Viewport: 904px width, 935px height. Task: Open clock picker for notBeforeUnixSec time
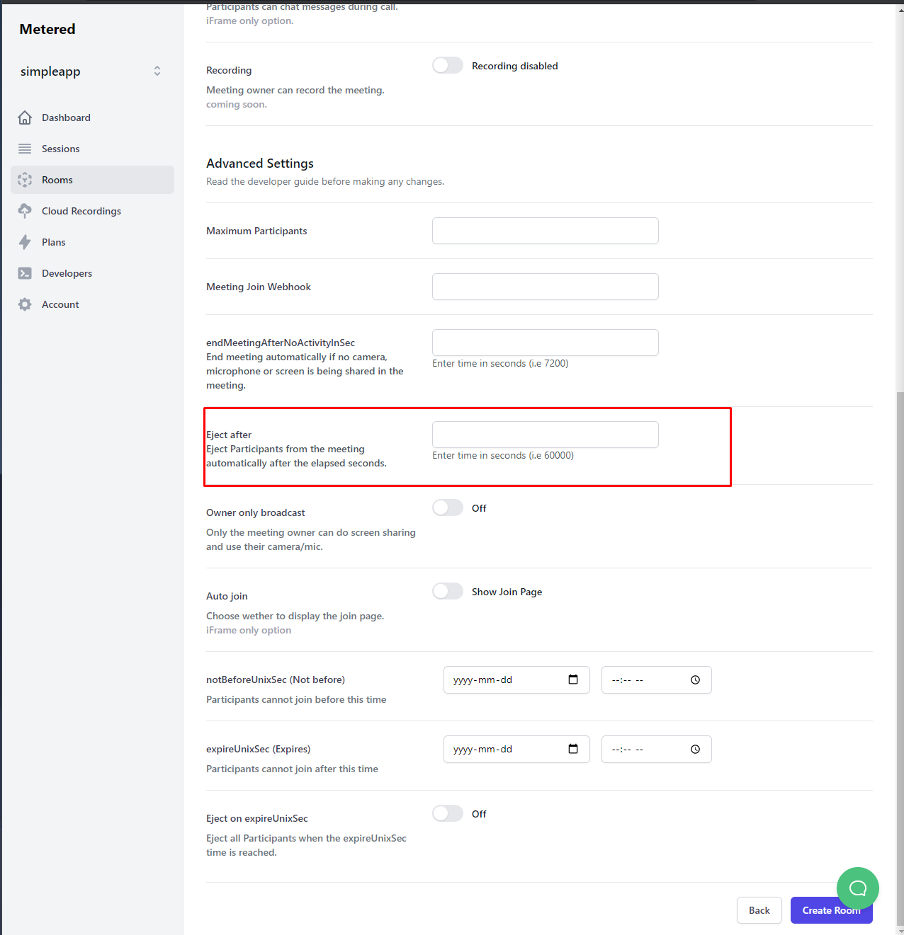point(696,679)
